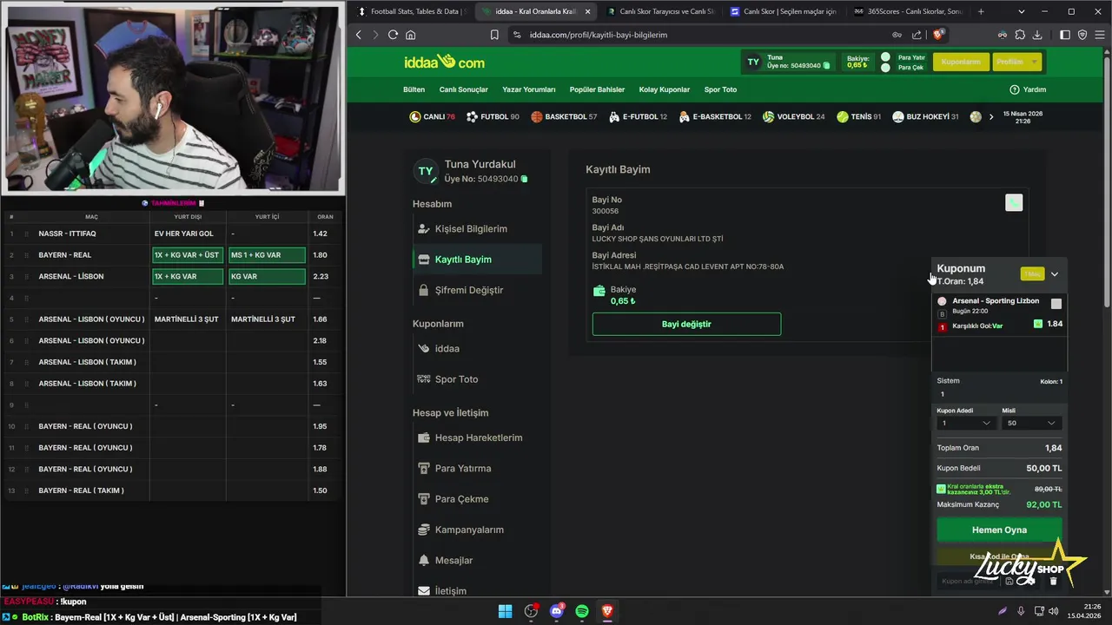Open the Kişisel Bilgilerim profile section
The image size is (1112, 625).
[462, 229]
